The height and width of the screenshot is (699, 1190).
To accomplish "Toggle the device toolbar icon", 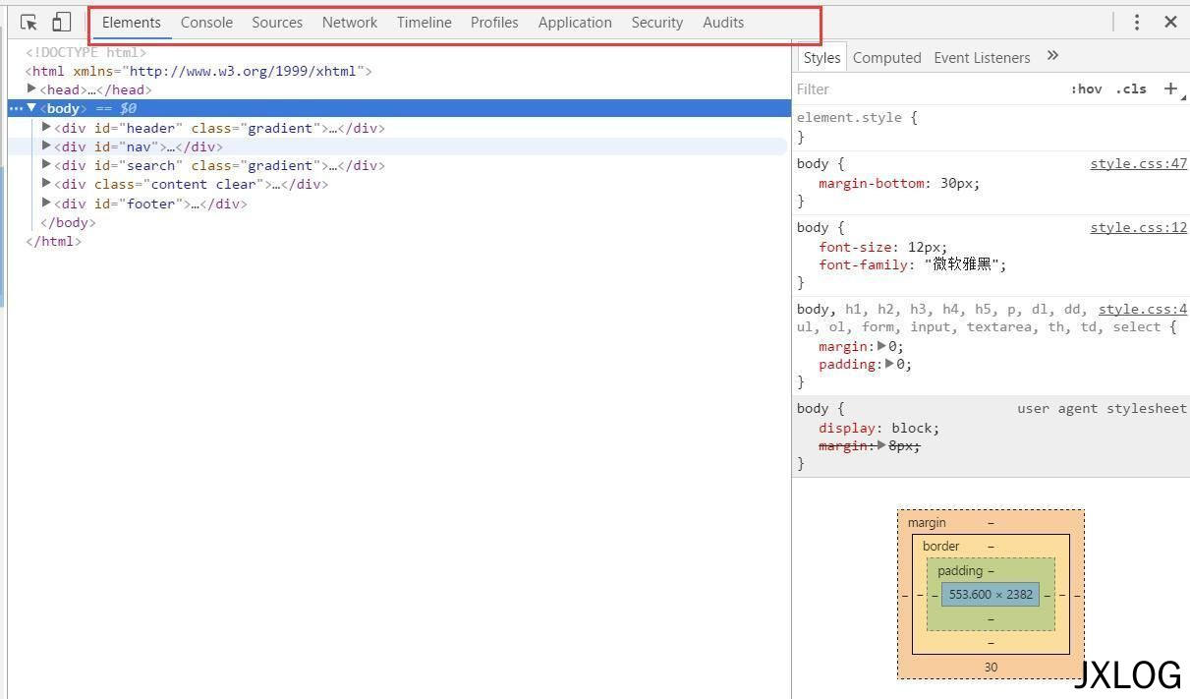I will click(61, 22).
